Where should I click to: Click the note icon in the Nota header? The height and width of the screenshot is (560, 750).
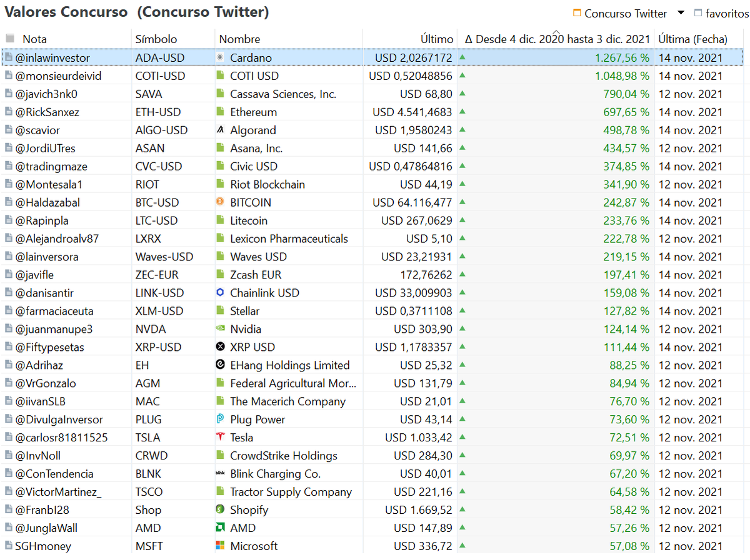[x=10, y=39]
